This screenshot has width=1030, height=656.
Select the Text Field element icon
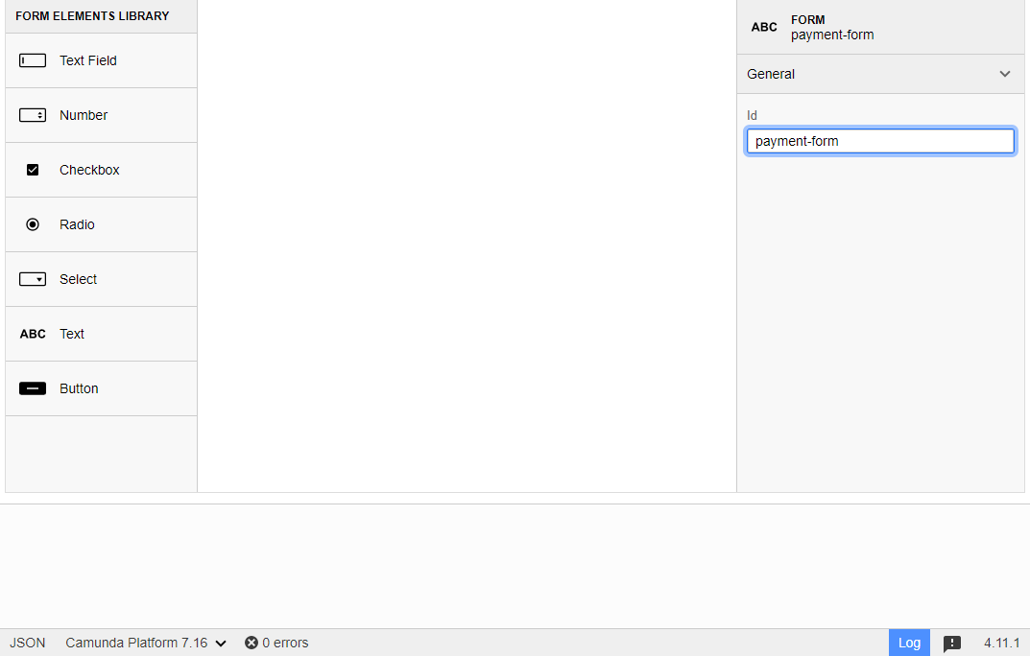click(x=33, y=60)
